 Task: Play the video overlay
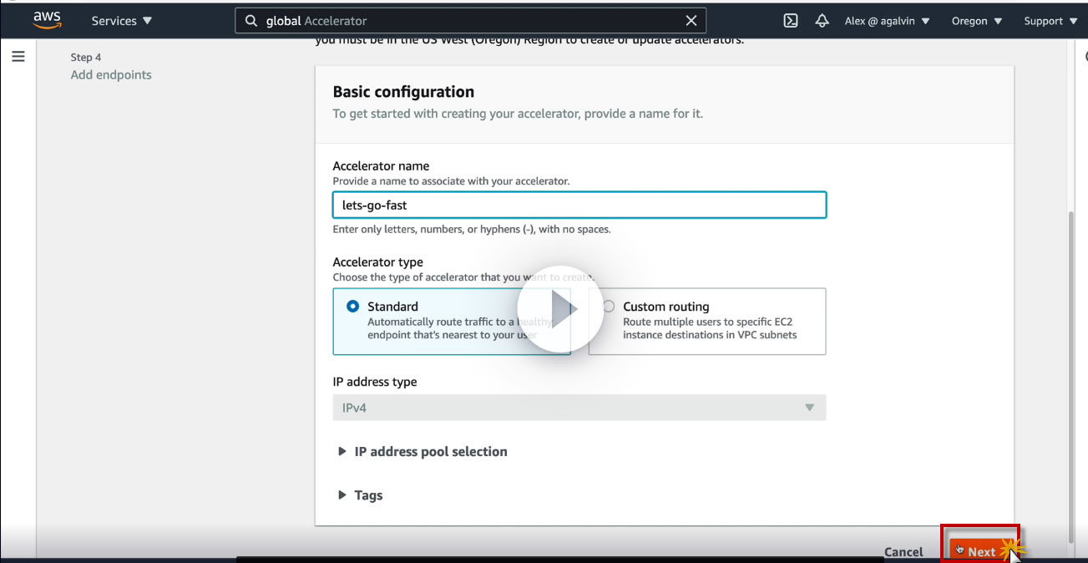pyautogui.click(x=560, y=310)
